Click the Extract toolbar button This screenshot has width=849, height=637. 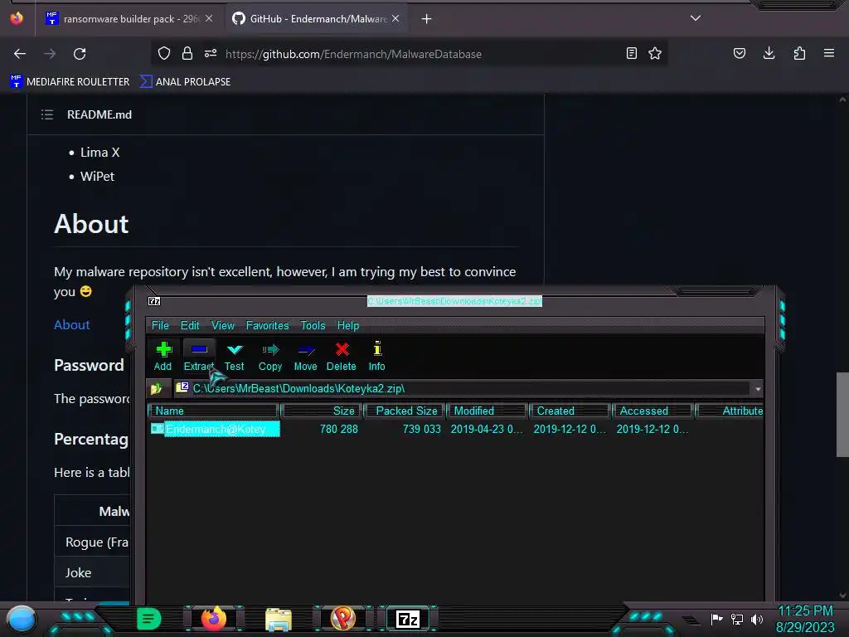pyautogui.click(x=199, y=356)
